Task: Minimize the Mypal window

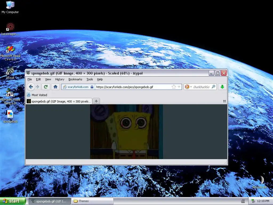Action: pyautogui.click(x=211, y=73)
